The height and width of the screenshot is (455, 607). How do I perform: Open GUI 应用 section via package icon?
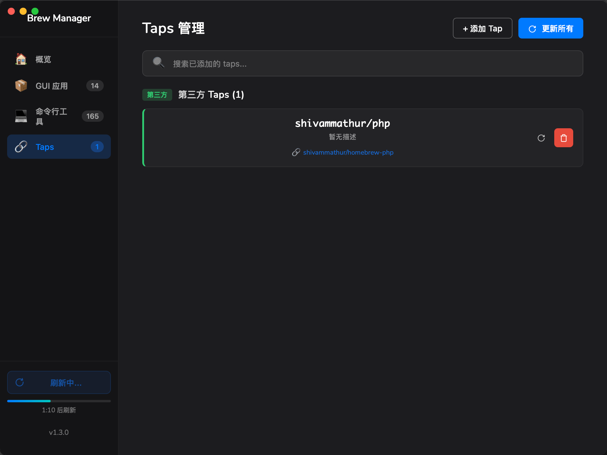click(x=21, y=86)
